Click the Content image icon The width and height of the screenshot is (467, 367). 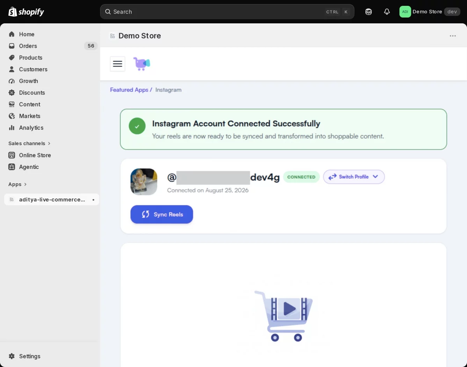click(x=12, y=104)
